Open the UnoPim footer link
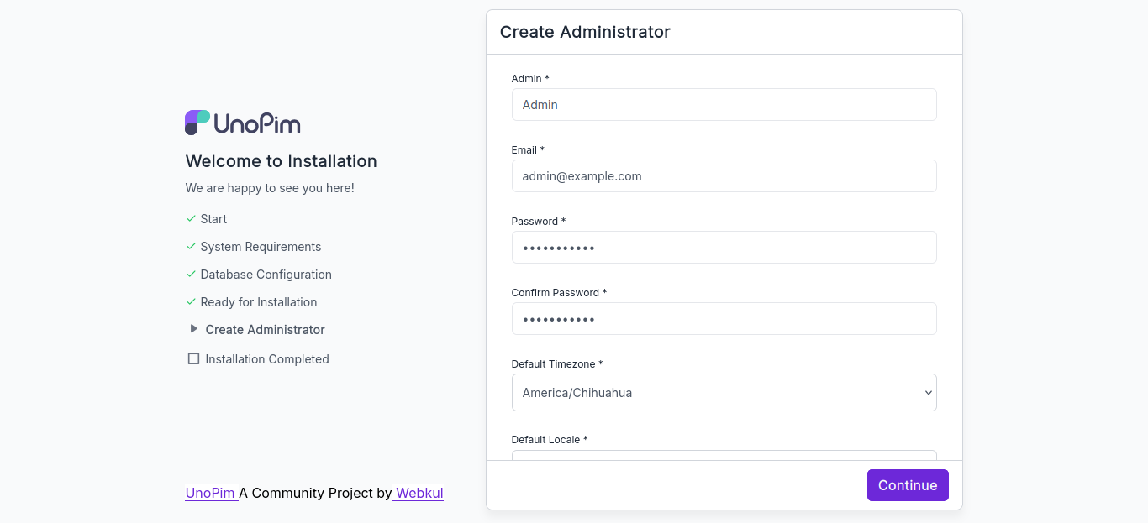1148x523 pixels. 210,493
